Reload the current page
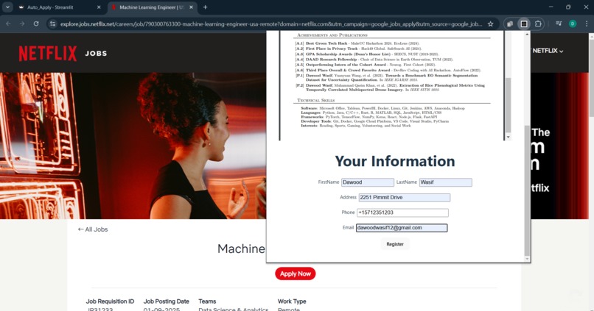Viewport: 594px width, 311px height. (36, 24)
